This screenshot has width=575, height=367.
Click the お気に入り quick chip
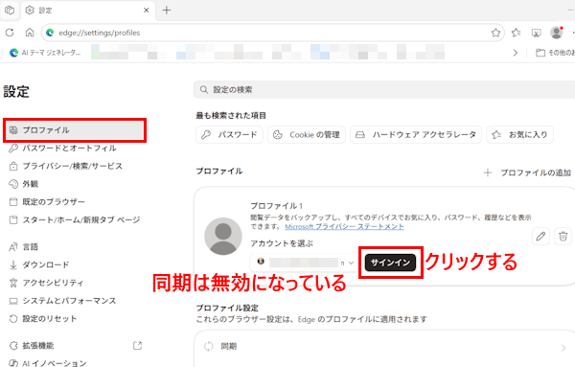click(520, 134)
